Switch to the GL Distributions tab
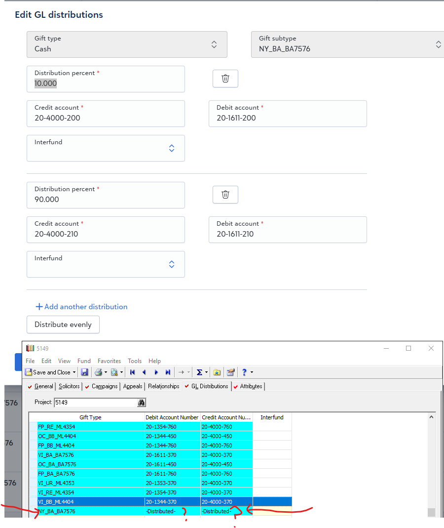Viewport: 444px width, 528px height. (207, 386)
